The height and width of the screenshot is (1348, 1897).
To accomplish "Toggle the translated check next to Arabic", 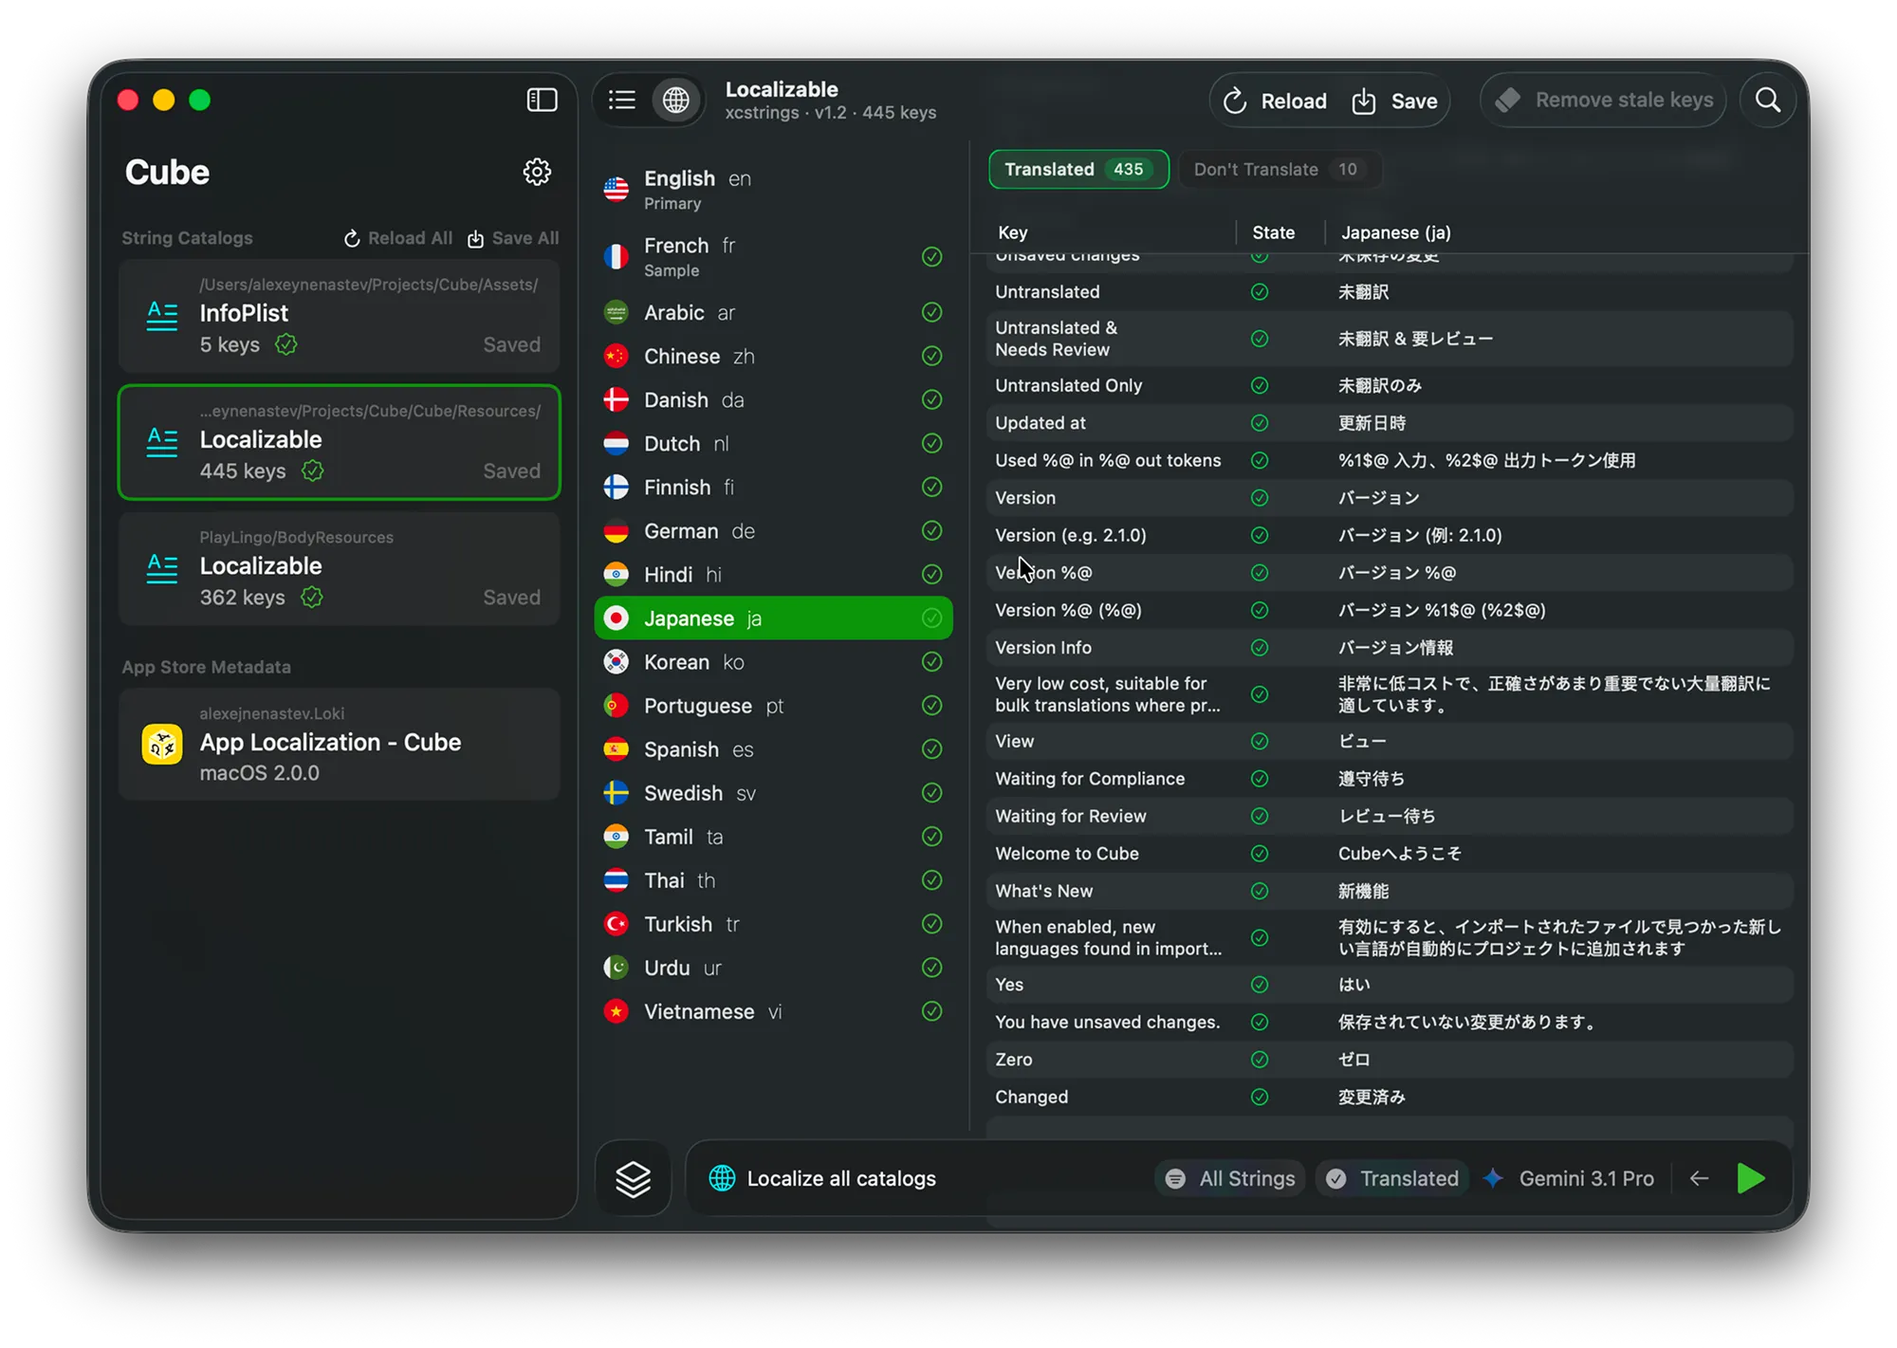I will coord(931,312).
